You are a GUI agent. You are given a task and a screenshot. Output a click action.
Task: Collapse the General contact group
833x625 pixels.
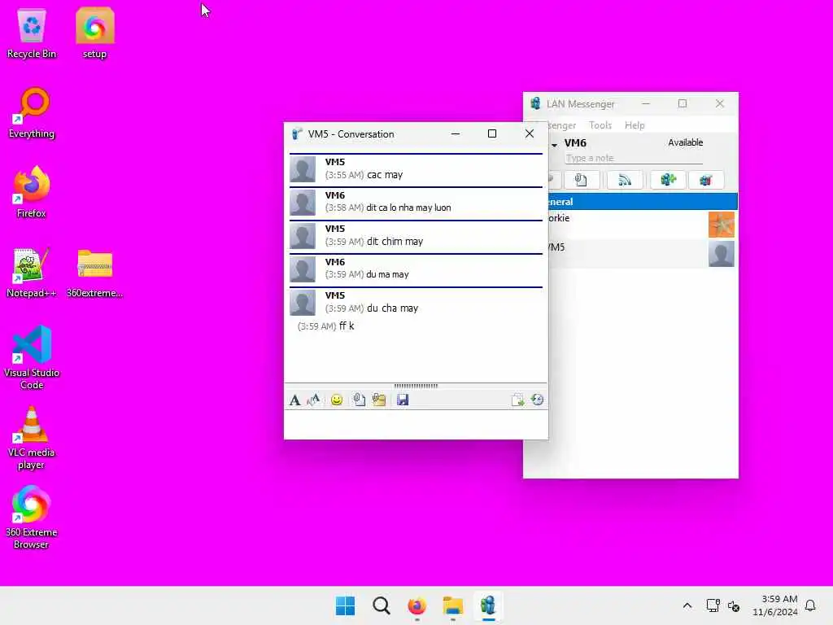tap(643, 202)
